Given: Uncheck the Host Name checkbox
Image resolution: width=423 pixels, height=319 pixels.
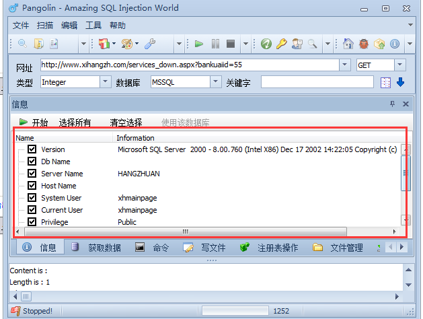Looking at the screenshot, I should (x=32, y=185).
